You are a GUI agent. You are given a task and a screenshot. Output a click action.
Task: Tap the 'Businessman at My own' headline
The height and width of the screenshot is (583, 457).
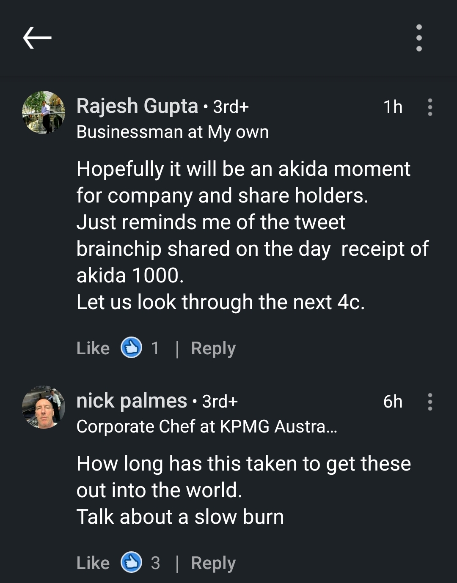pyautogui.click(x=173, y=132)
